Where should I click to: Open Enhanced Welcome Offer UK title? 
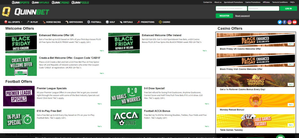click(x=56, y=35)
